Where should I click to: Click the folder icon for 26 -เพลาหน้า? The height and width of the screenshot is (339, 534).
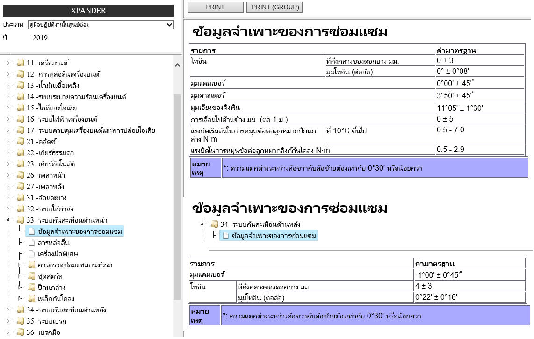pyautogui.click(x=21, y=175)
